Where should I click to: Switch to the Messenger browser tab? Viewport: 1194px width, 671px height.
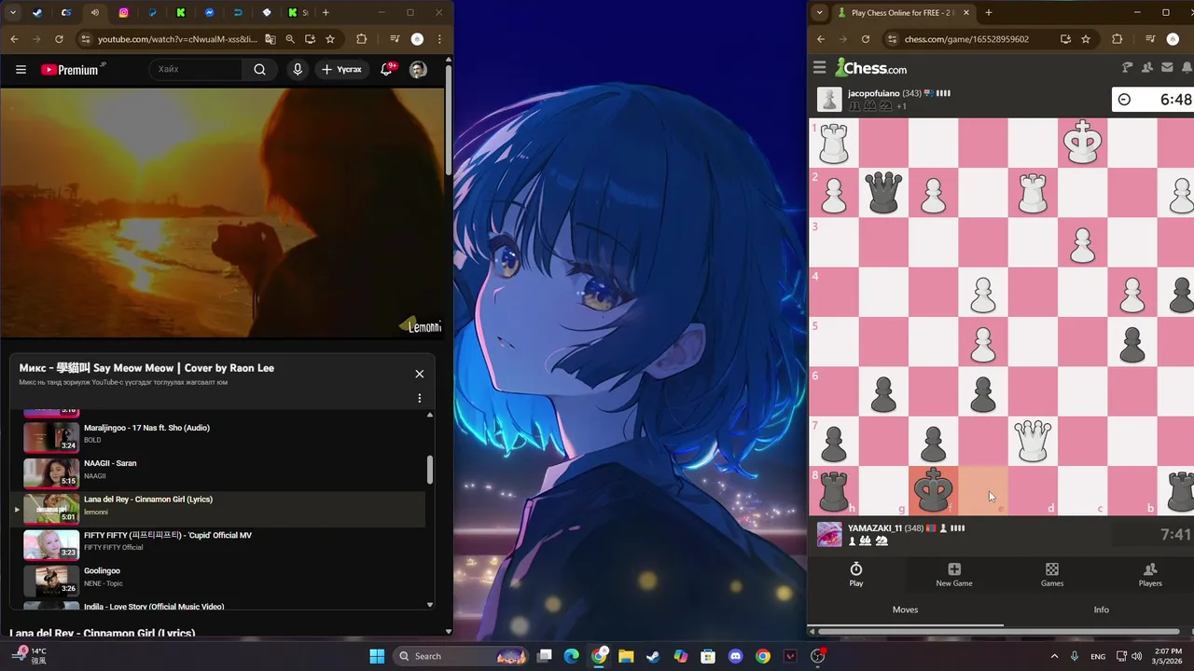[209, 13]
